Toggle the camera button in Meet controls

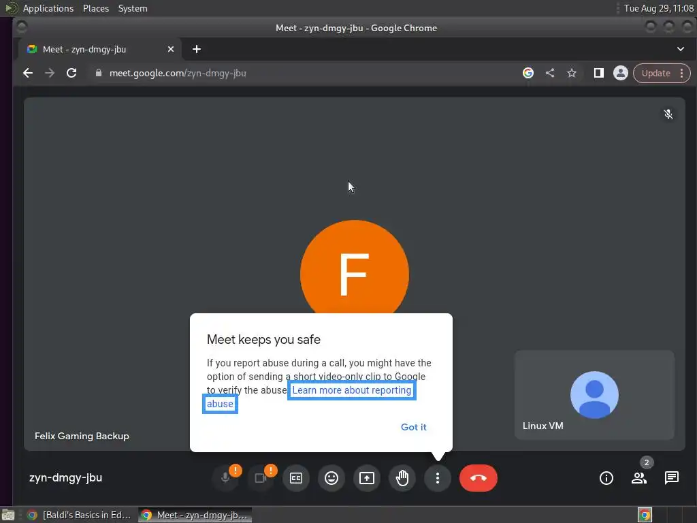coord(261,478)
